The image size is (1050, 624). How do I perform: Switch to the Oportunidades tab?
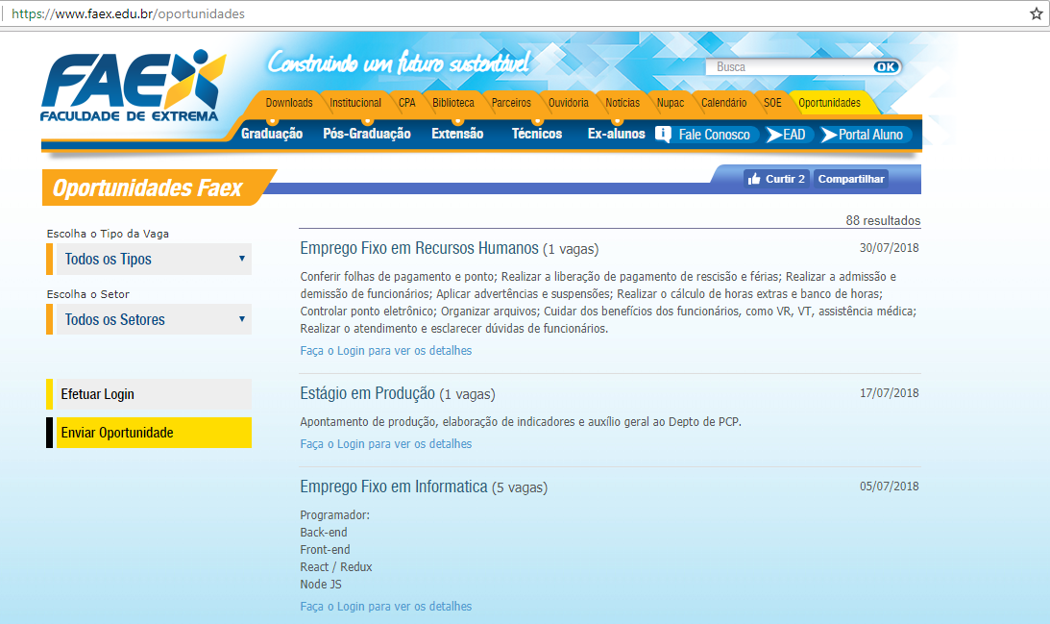[x=830, y=103]
